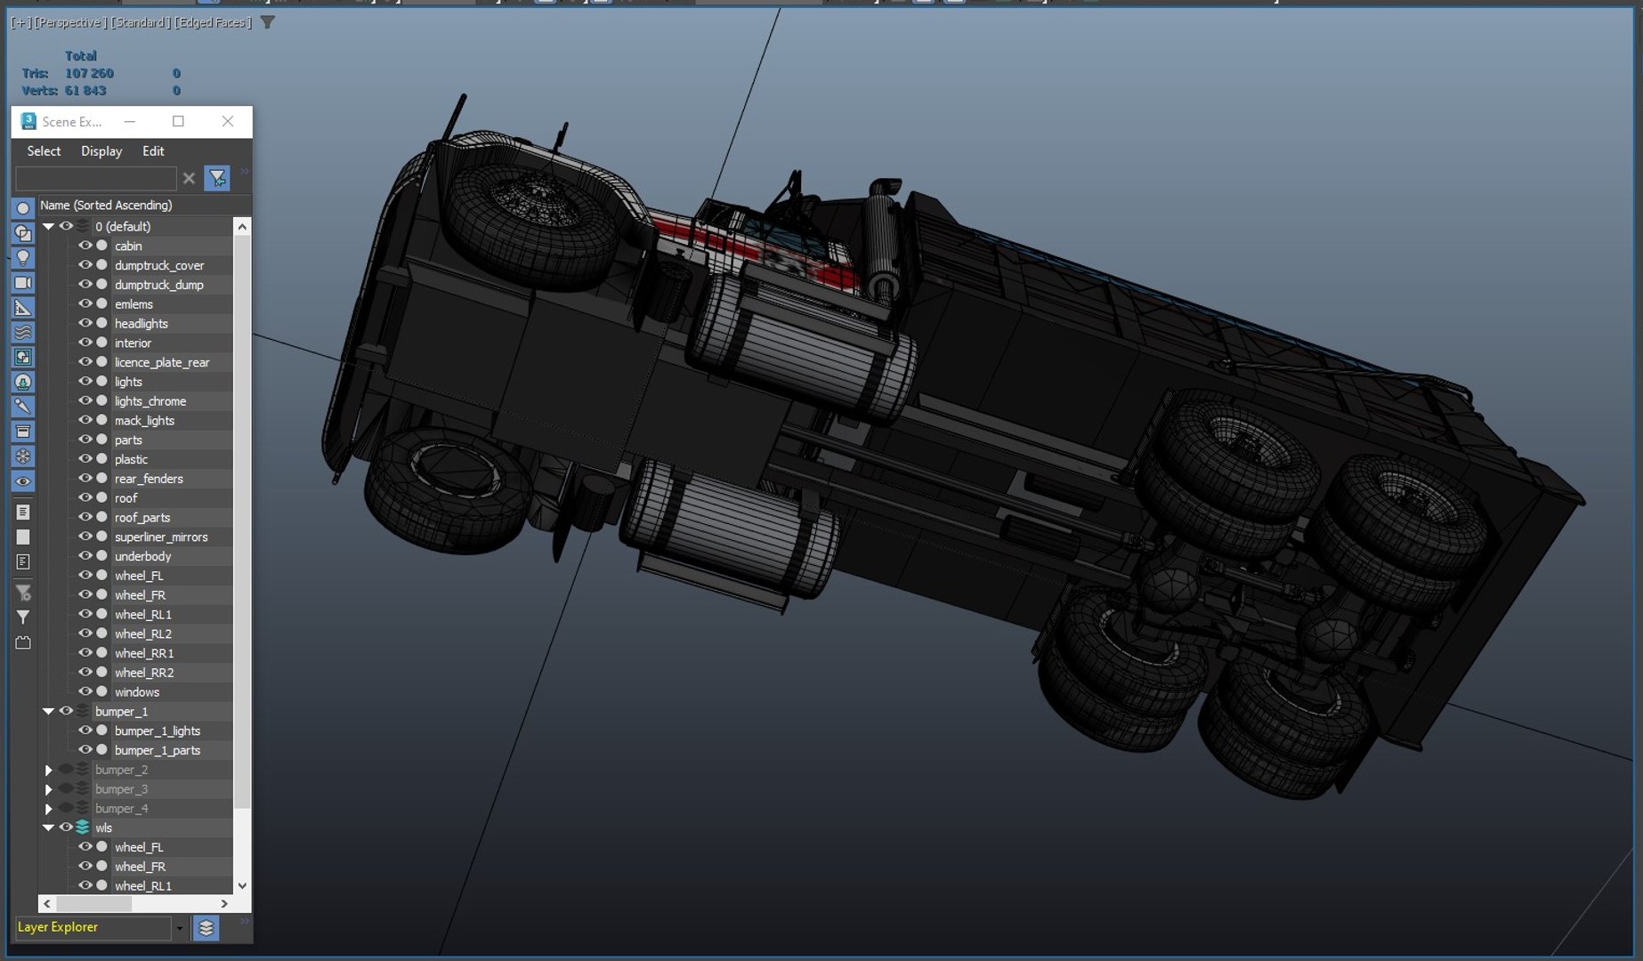Open the Layer Explorer dropdown arrow
Viewport: 1643px width, 961px height.
coord(180,928)
